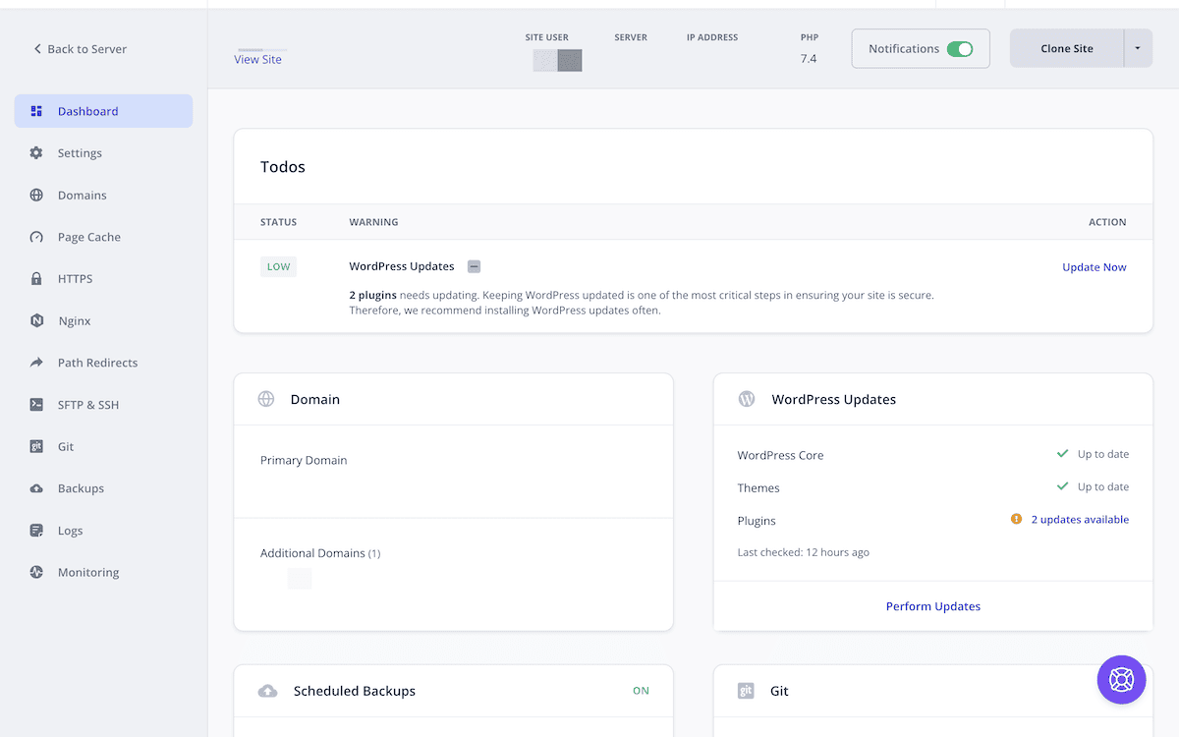Viewport: 1179px width, 737px height.
Task: Click Update Now for WordPress Updates
Action: point(1094,266)
